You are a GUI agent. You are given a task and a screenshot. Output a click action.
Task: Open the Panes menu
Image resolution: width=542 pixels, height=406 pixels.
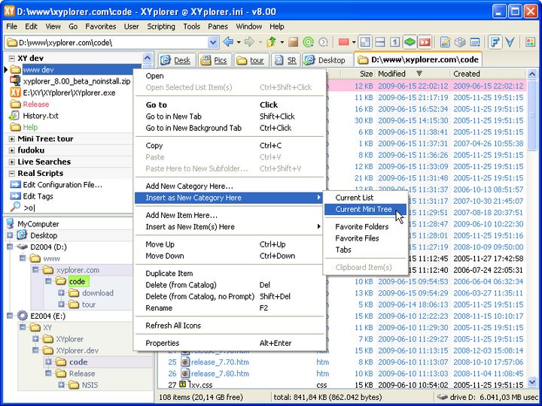click(x=218, y=26)
